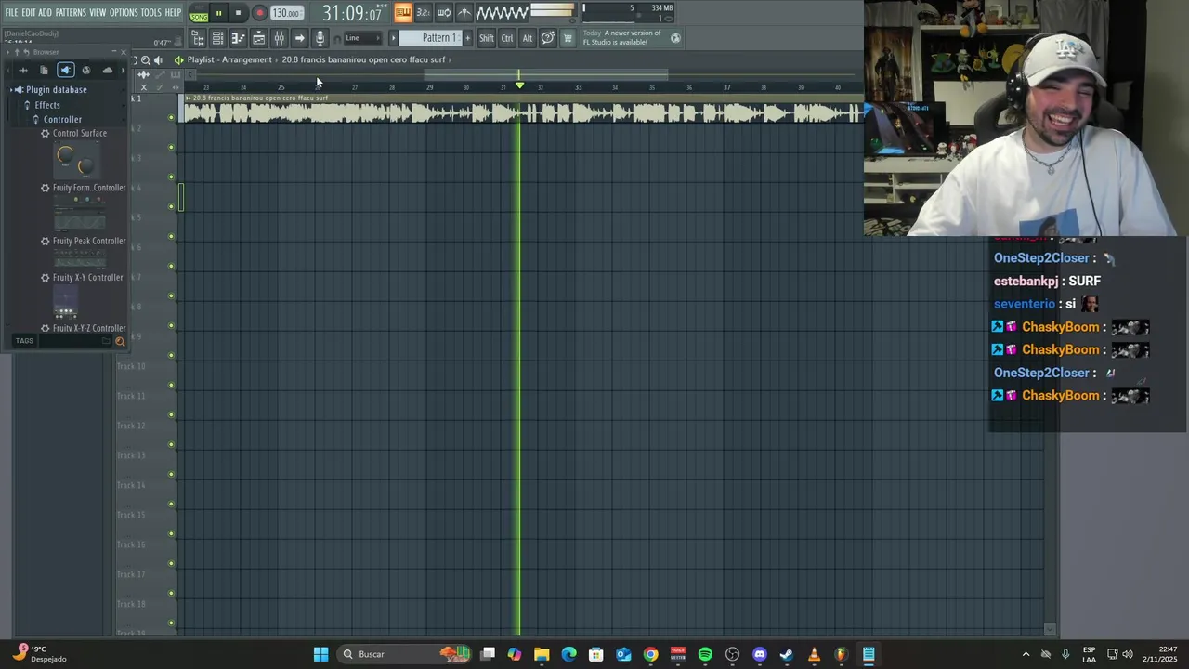The height and width of the screenshot is (669, 1189).
Task: Open the PATTERNS menu
Action: click(71, 13)
